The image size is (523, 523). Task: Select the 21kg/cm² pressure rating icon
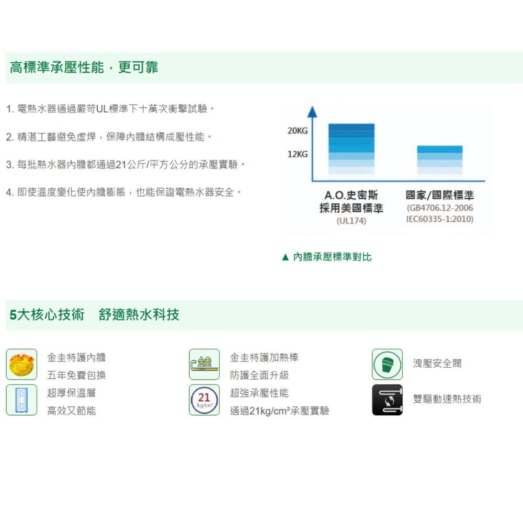pos(206,399)
